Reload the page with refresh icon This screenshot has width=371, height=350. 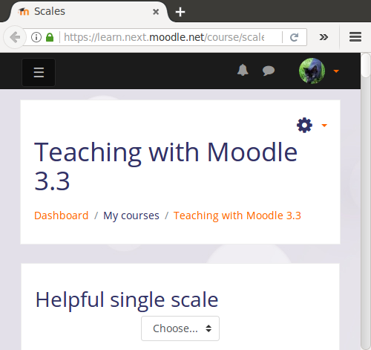[x=295, y=37]
